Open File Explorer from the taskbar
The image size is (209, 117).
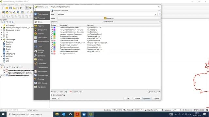pos(57,114)
